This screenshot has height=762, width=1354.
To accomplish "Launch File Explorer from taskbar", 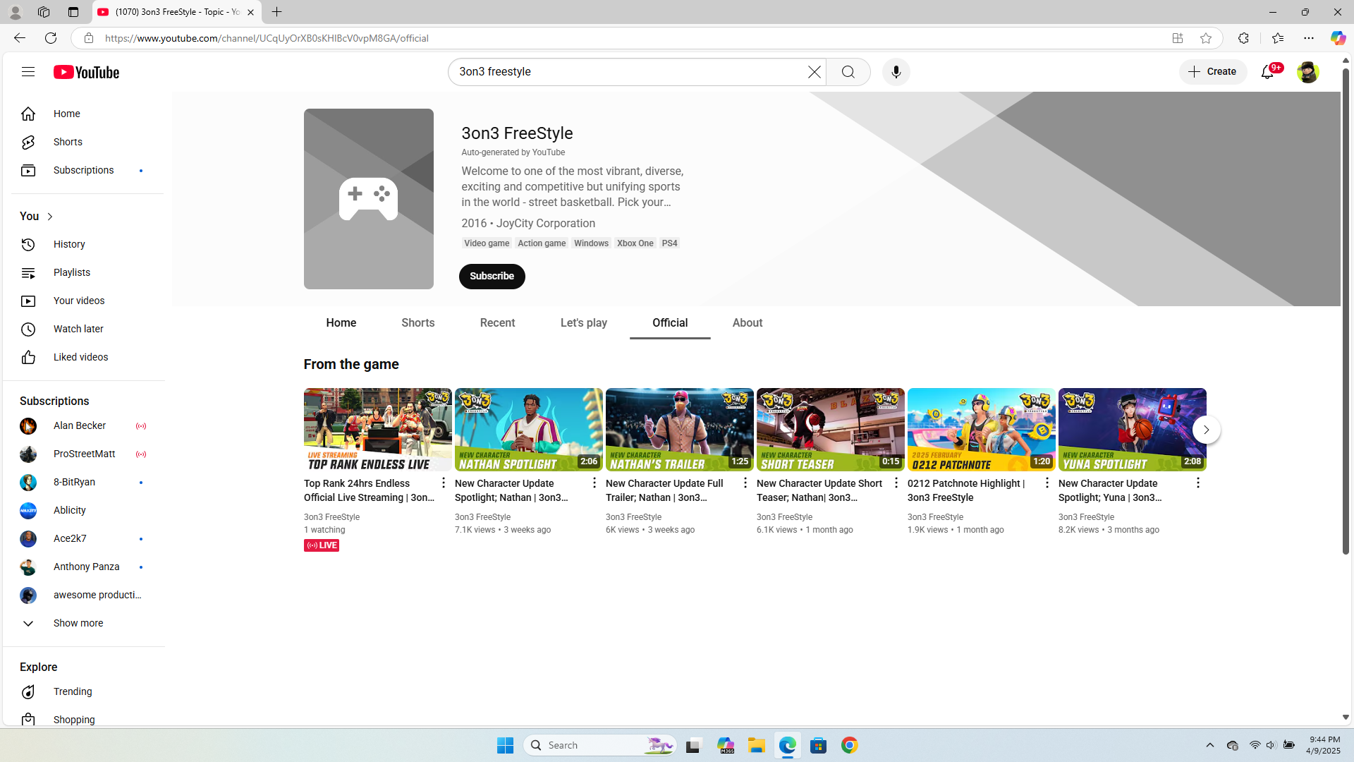I will coord(757,745).
